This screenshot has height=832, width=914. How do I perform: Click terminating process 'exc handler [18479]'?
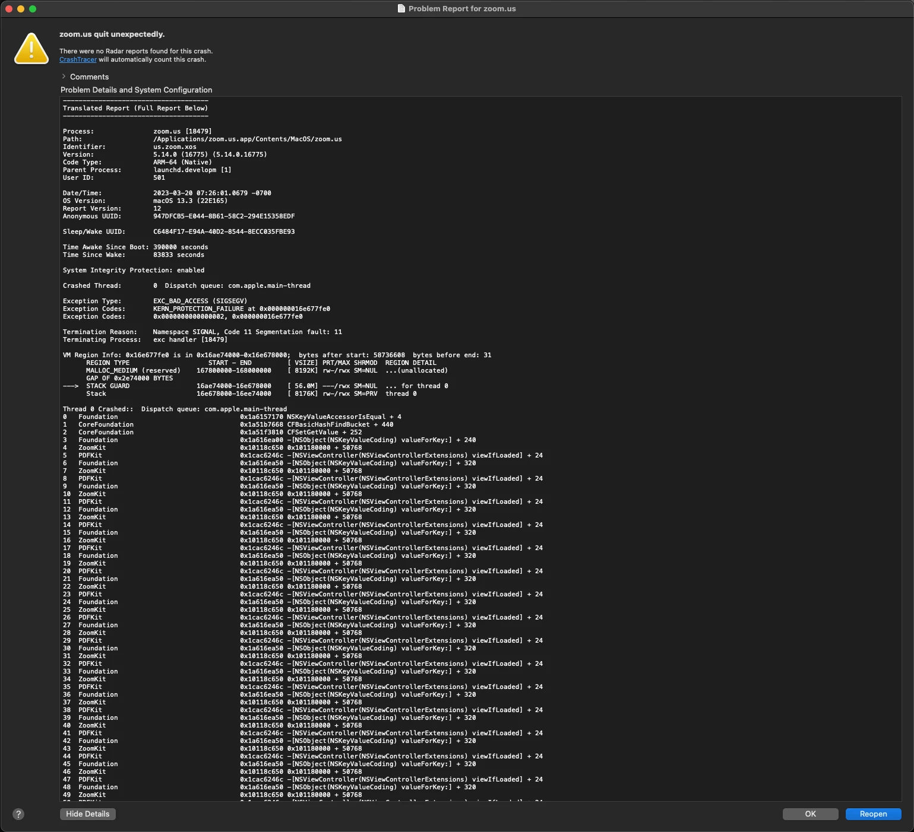tap(190, 339)
